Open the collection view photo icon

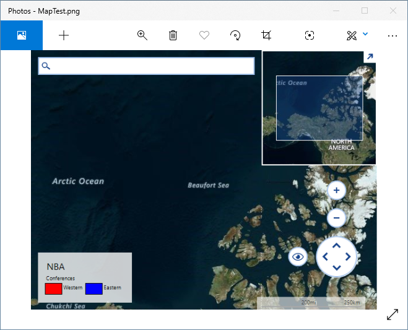[x=22, y=35]
